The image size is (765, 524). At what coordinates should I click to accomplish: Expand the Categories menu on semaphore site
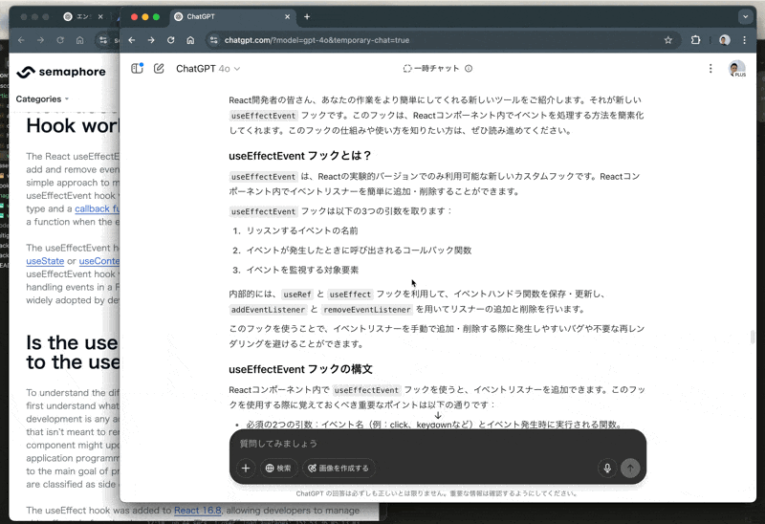coord(42,99)
